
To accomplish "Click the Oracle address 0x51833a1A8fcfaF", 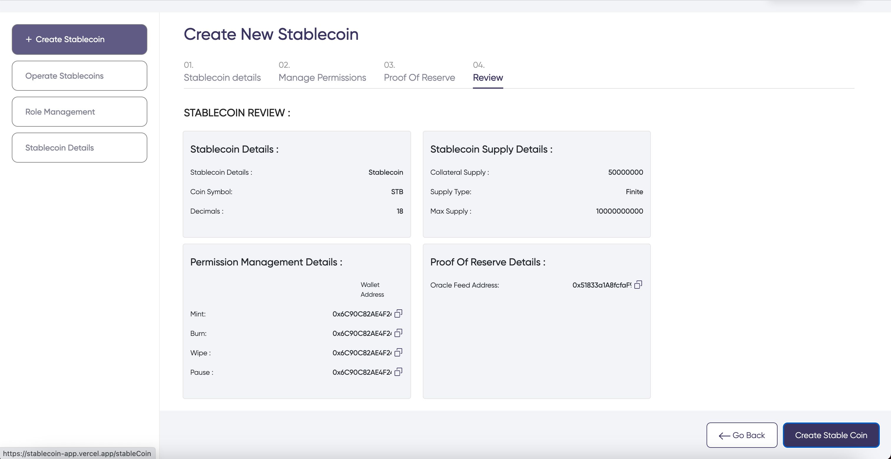I will tap(602, 285).
